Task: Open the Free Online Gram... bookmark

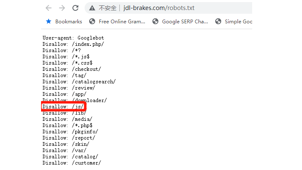Action: (x=117, y=22)
